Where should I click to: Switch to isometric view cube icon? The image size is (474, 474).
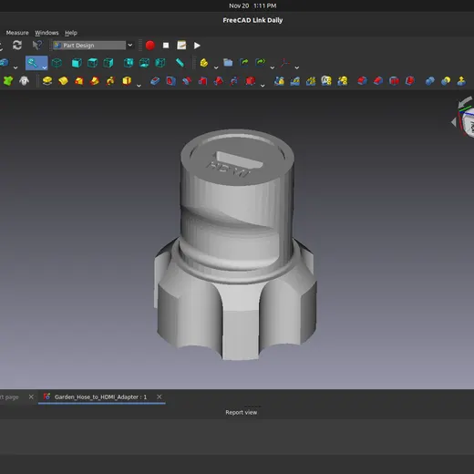click(x=57, y=63)
